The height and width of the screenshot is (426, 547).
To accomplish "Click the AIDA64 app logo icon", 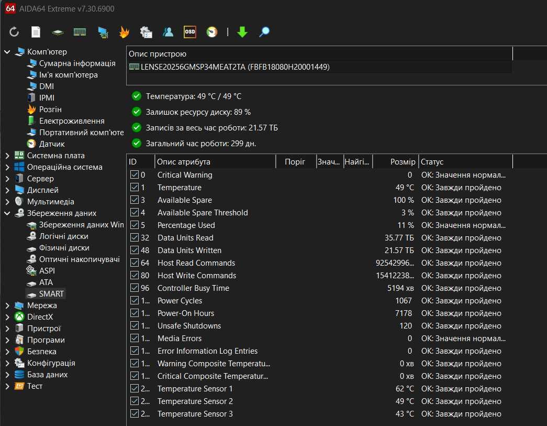I will click(x=10, y=8).
